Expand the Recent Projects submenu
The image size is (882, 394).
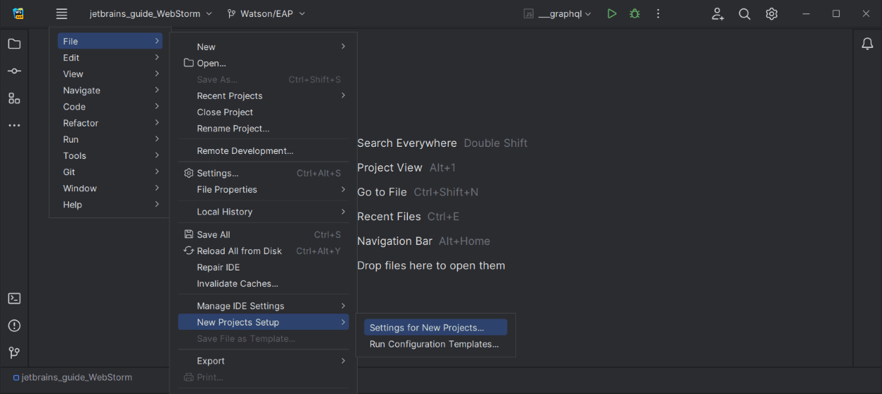pos(230,96)
